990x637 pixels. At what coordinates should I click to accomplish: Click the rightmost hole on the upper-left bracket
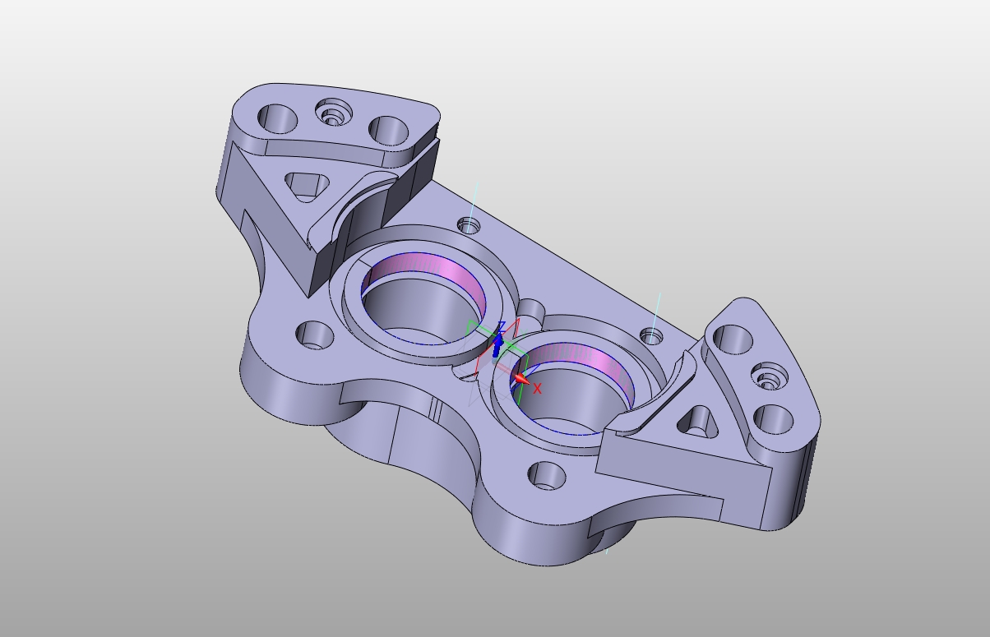pyautogui.click(x=389, y=130)
